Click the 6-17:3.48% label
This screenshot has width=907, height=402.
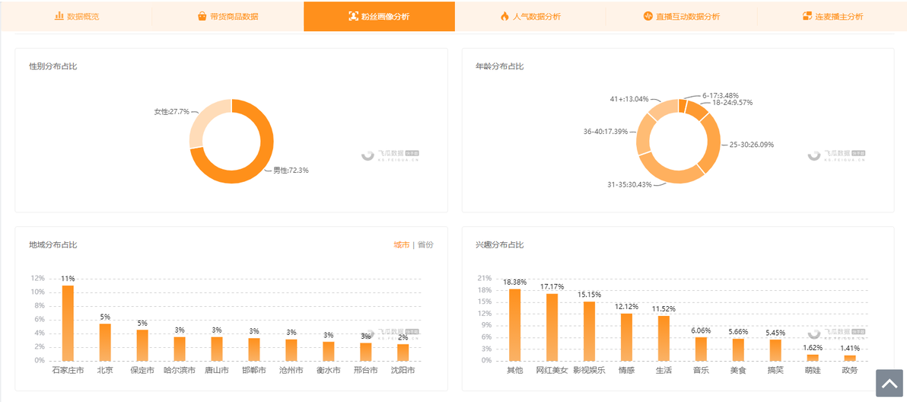coord(720,95)
